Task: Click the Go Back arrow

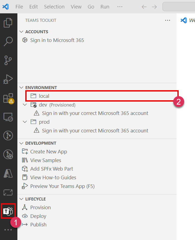Action: point(144,7)
